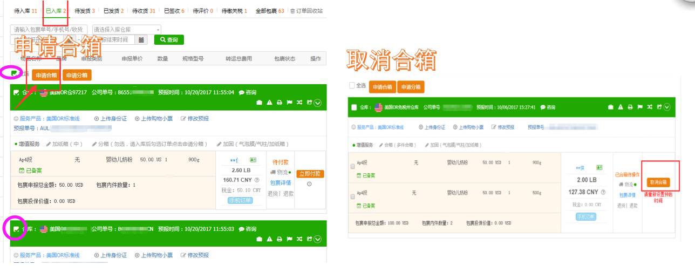The height and width of the screenshot is (272, 695).
Task: Open the 待入库 tab
Action: click(x=25, y=11)
